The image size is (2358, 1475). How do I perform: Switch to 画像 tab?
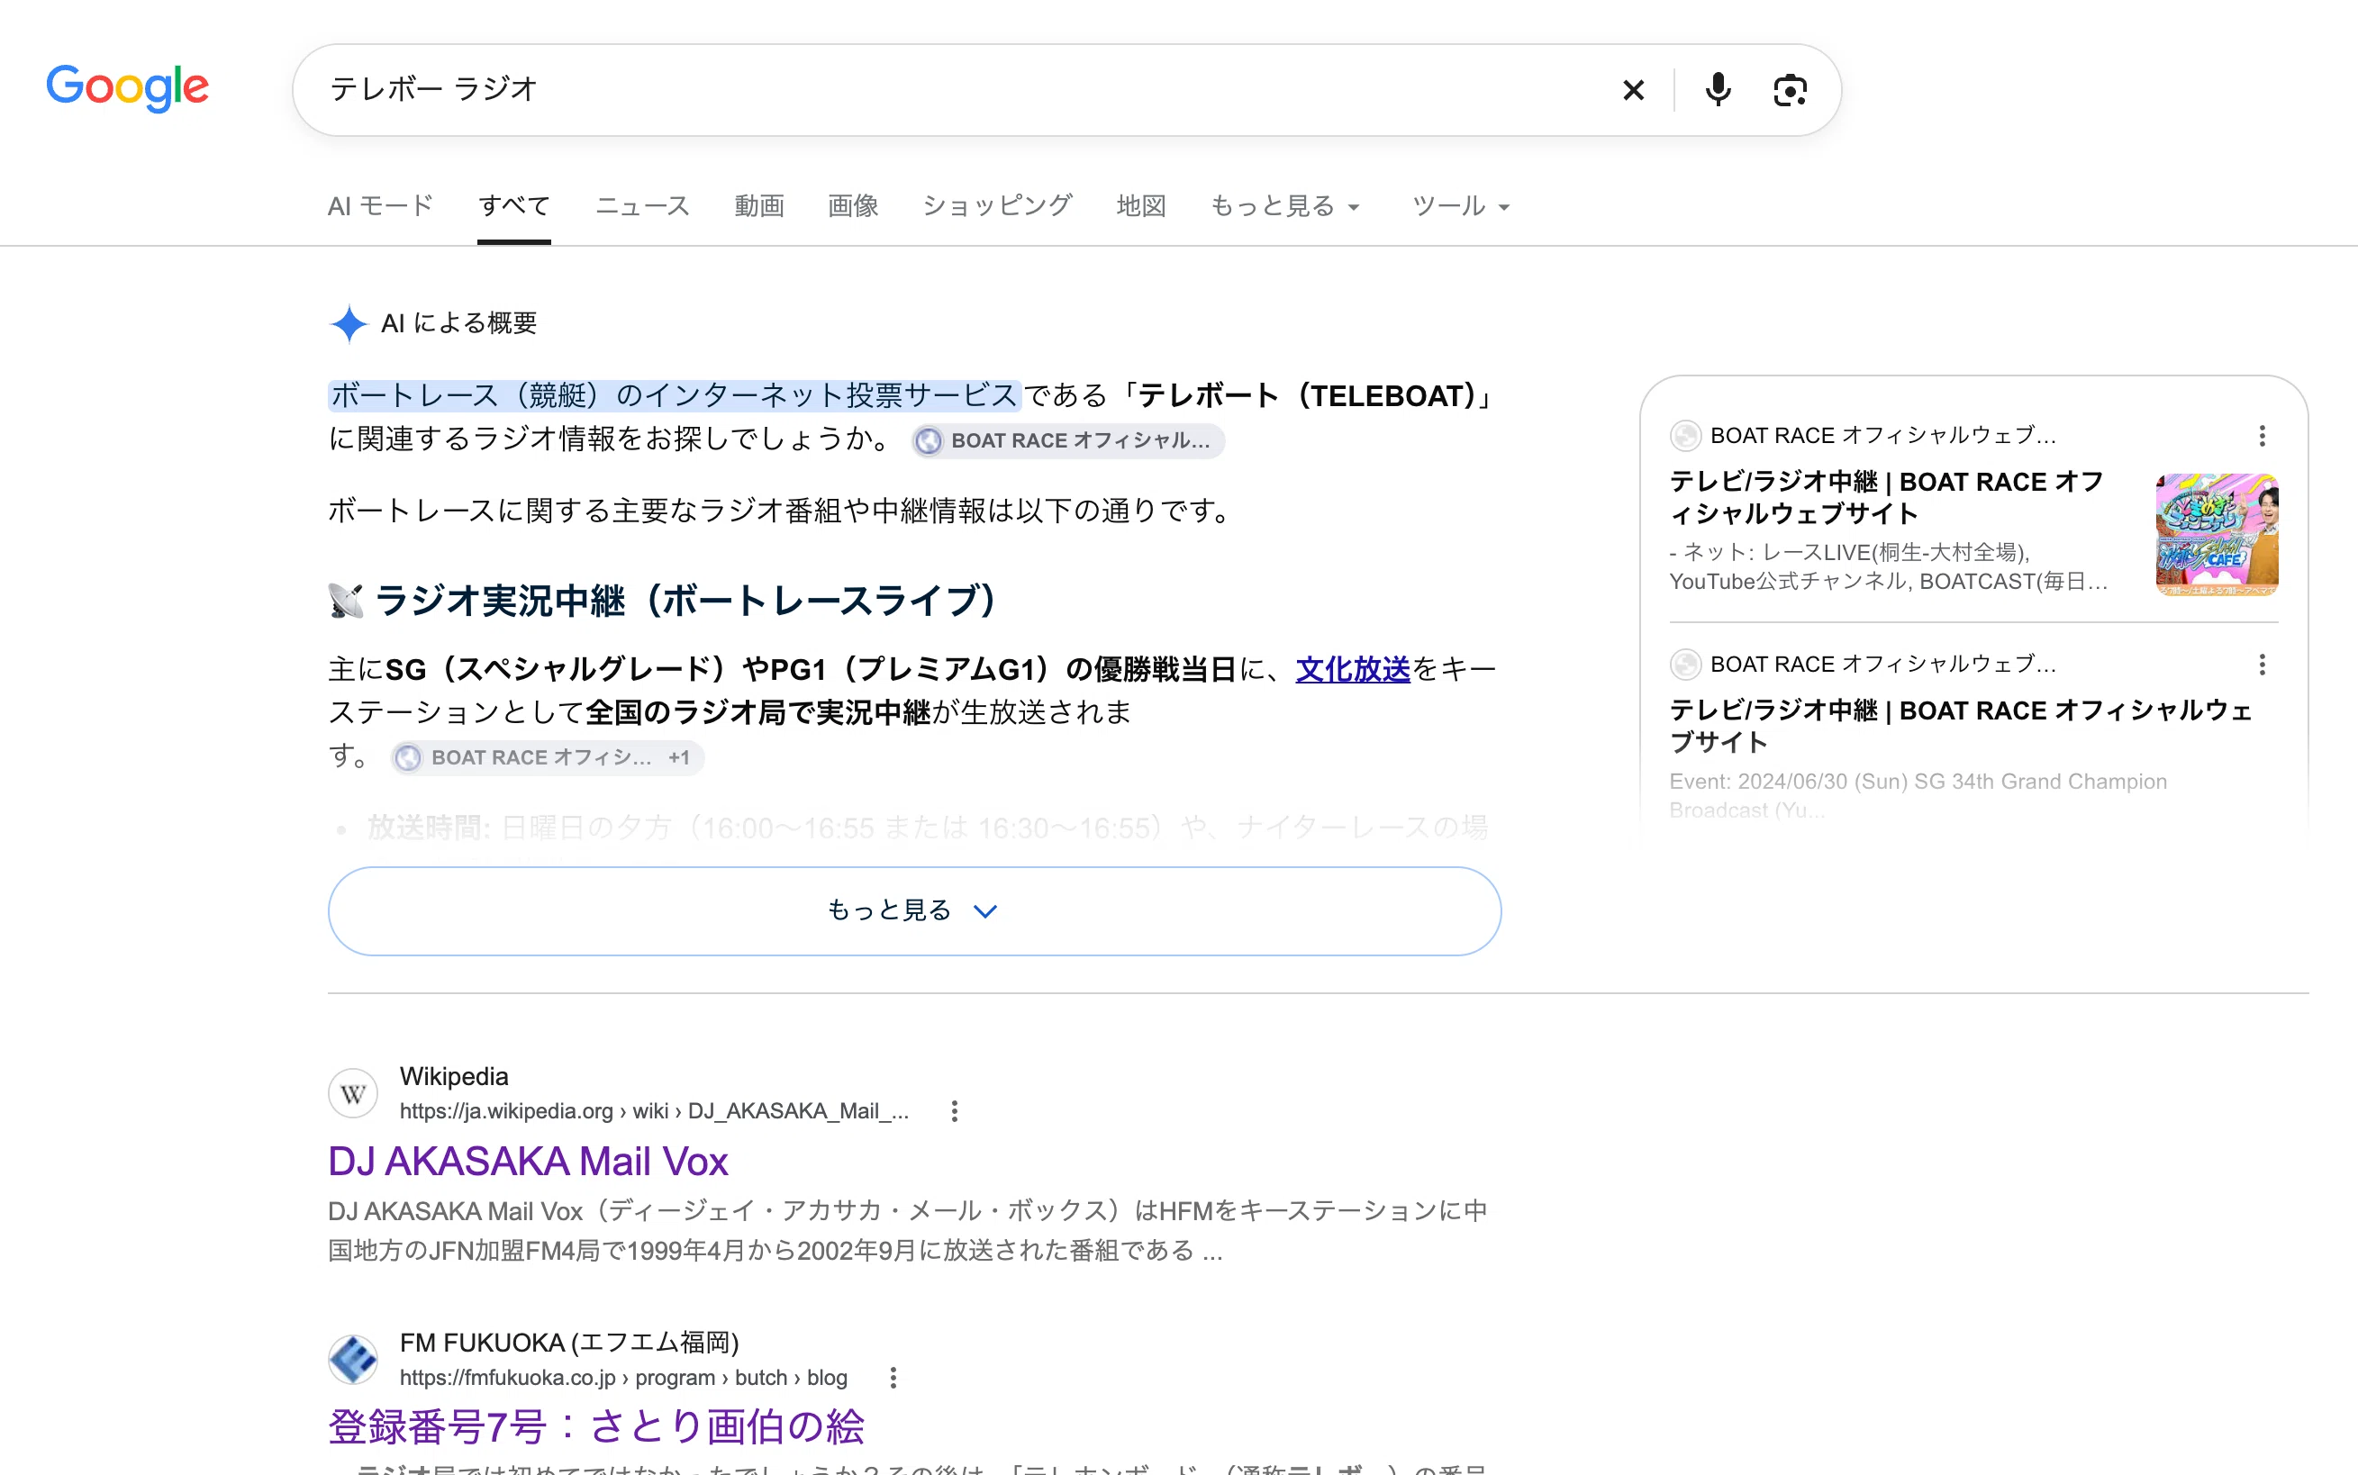click(x=853, y=207)
